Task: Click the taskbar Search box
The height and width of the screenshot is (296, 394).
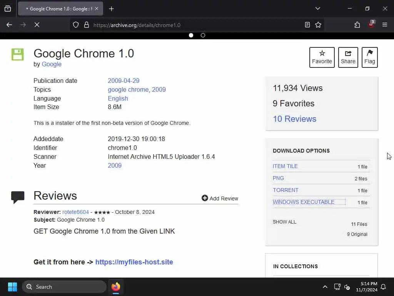Action: [x=64, y=287]
